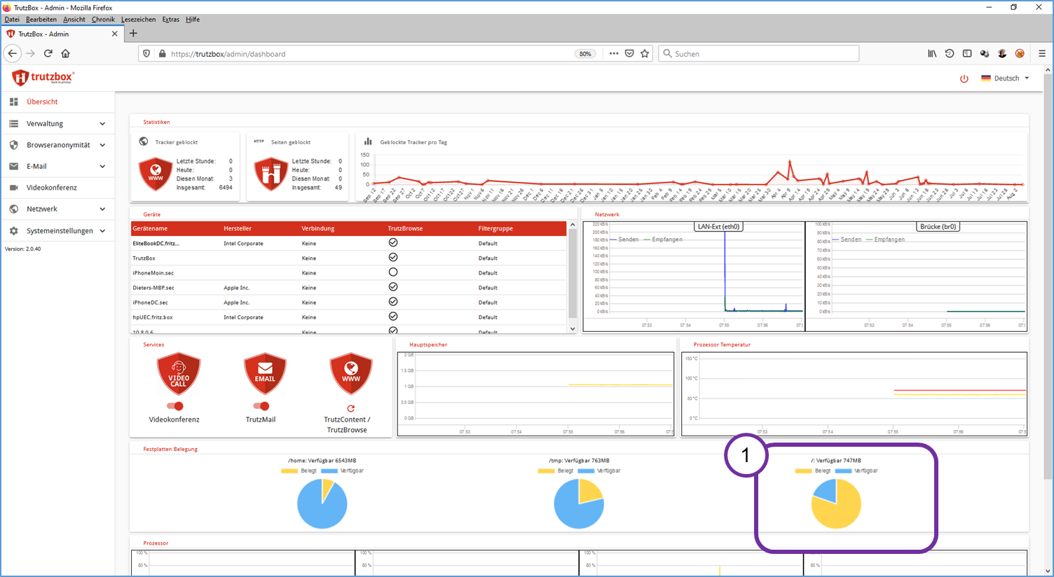Click the Suchen search field

(758, 54)
